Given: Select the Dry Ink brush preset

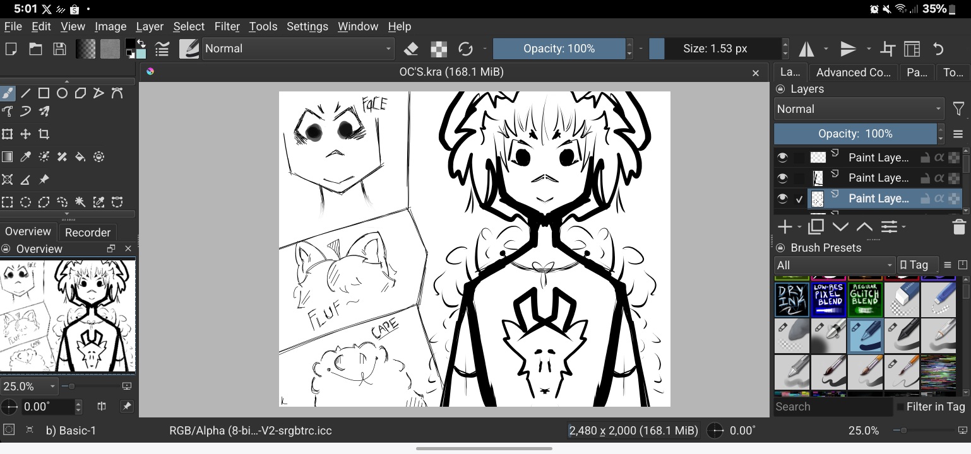Looking at the screenshot, I should click(x=792, y=300).
